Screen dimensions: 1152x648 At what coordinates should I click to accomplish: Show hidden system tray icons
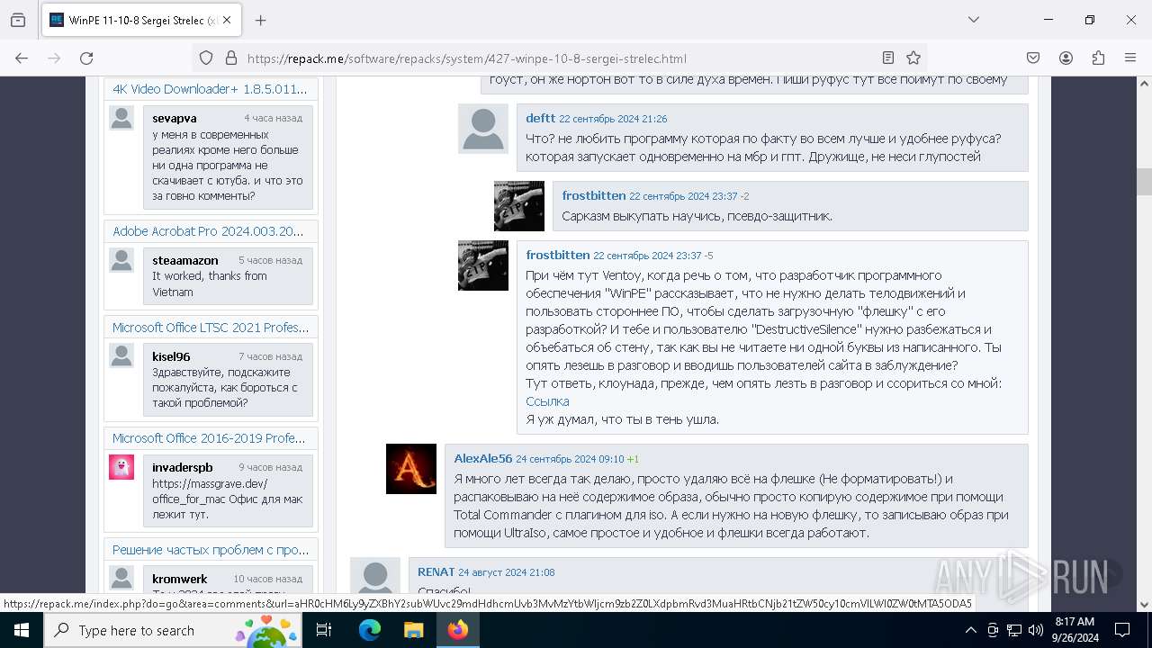point(970,630)
